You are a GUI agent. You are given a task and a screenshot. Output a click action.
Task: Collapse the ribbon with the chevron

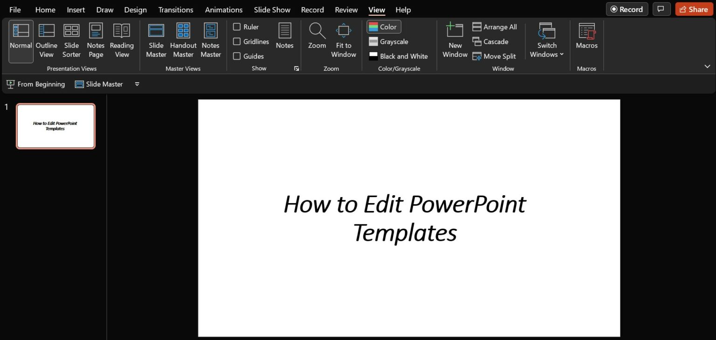point(708,66)
